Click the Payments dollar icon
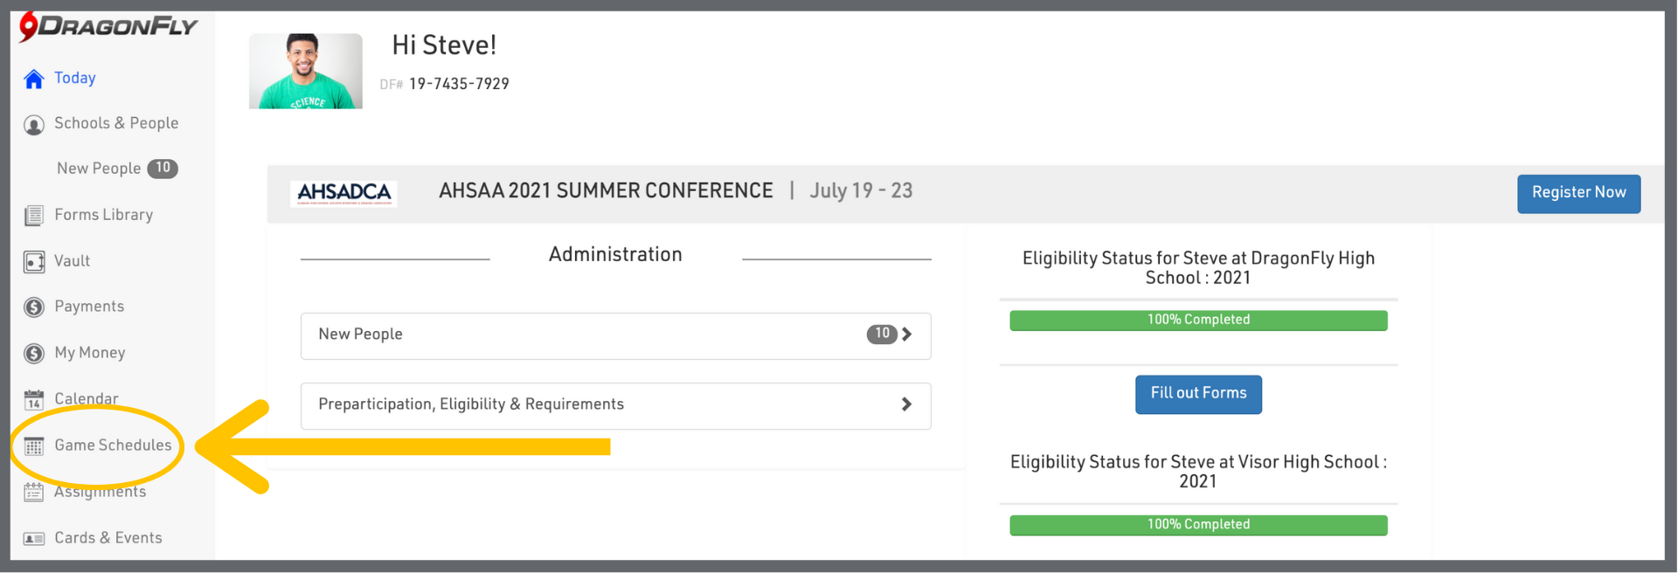The image size is (1678, 573). pos(34,307)
